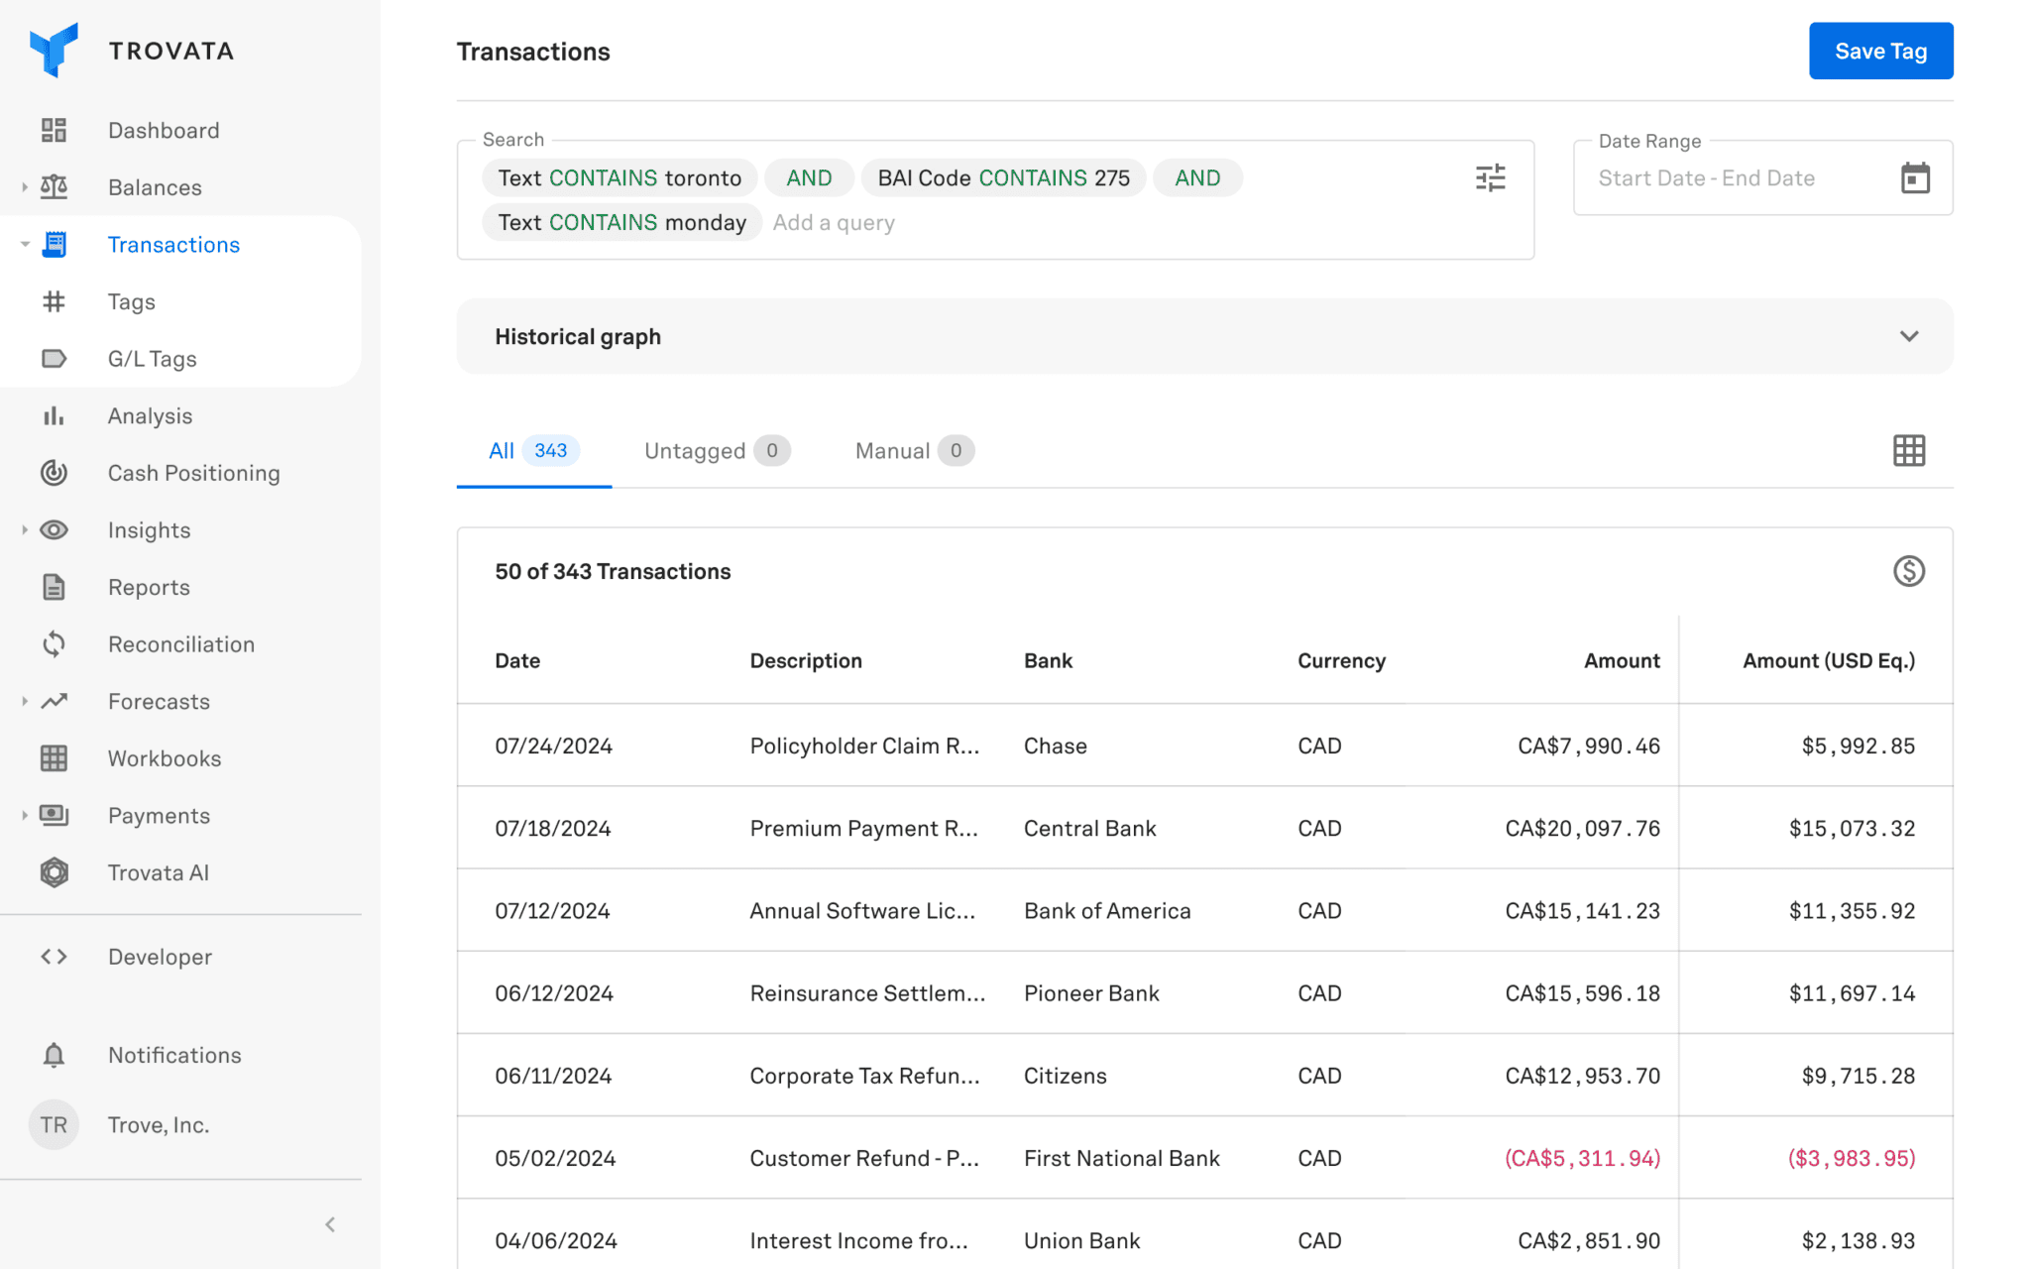Toggle the currency conversion dollar icon
This screenshot has height=1269, width=2030.
(1908, 571)
